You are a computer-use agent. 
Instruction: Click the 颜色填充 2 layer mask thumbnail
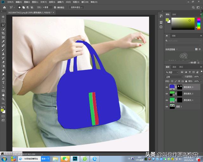(180, 94)
